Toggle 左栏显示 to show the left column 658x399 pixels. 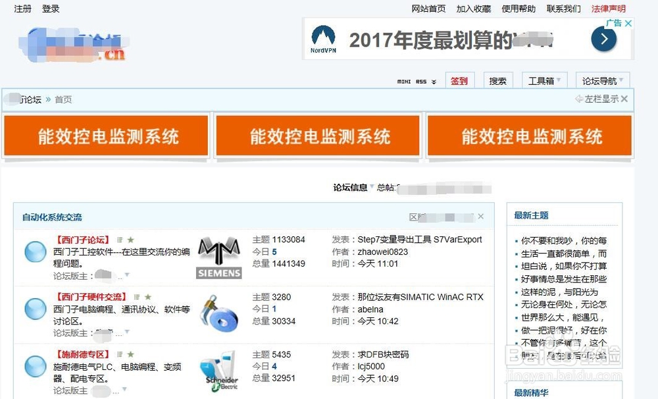point(603,99)
